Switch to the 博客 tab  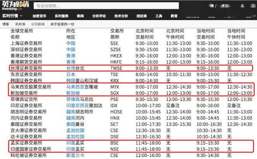click(6, 24)
